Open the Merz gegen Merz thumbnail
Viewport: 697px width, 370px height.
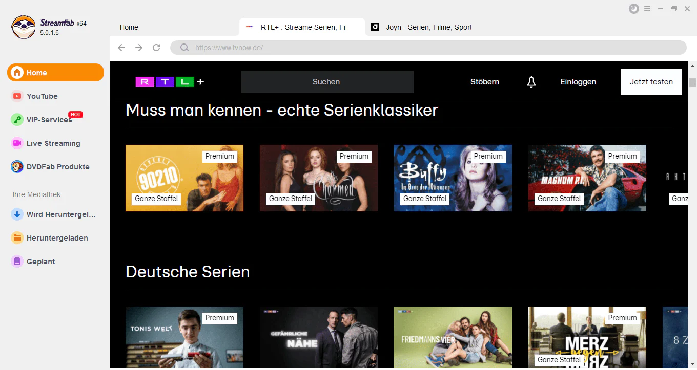click(x=587, y=338)
